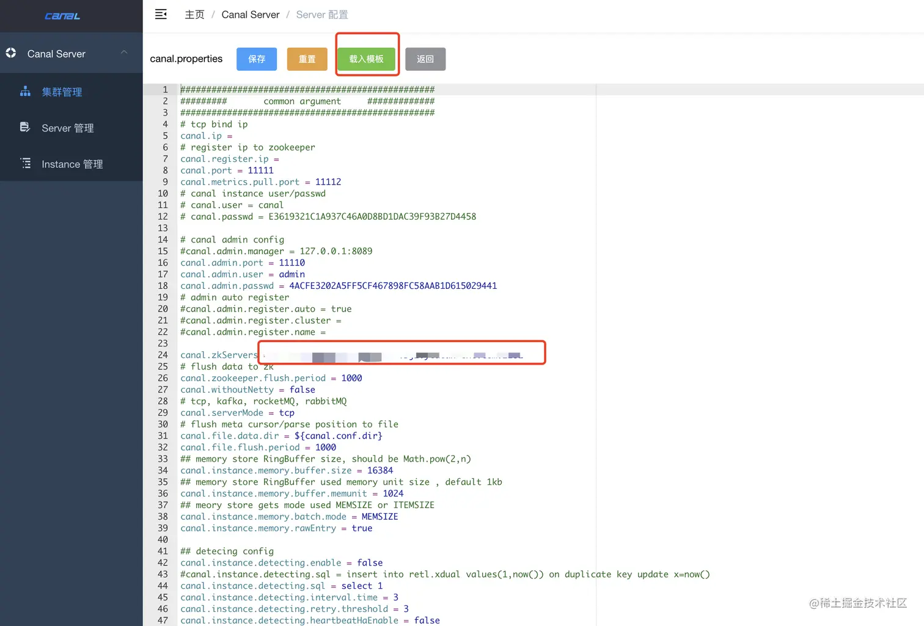Click line 43 commented detecting.sql insert statement
Image resolution: width=924 pixels, height=626 pixels.
445,575
